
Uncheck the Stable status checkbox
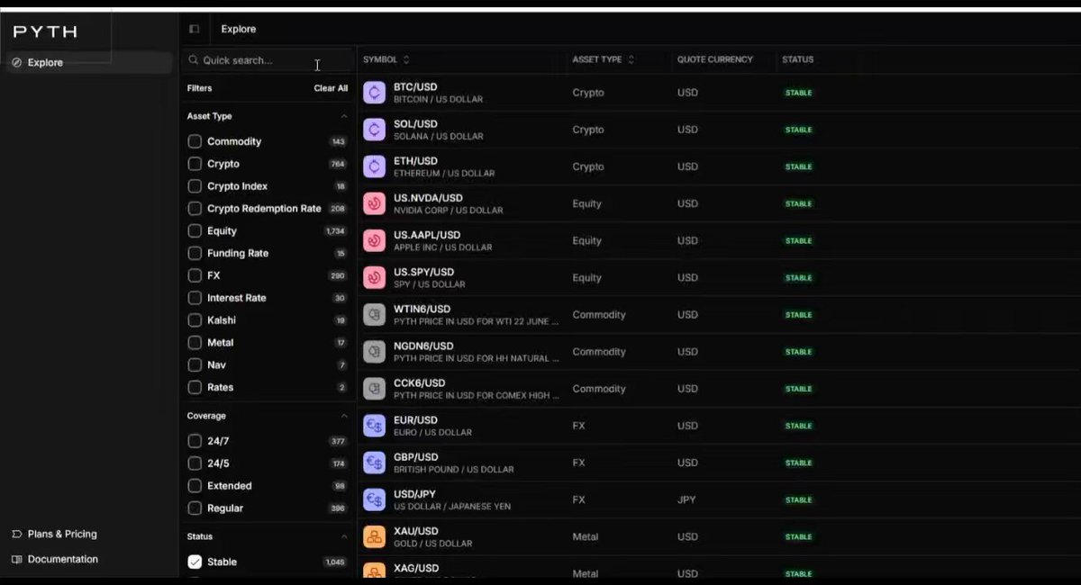195,562
